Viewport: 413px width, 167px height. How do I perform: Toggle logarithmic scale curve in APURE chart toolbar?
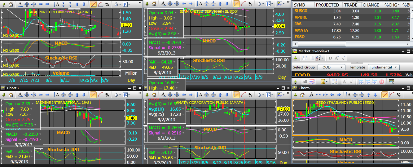click(100, 4)
